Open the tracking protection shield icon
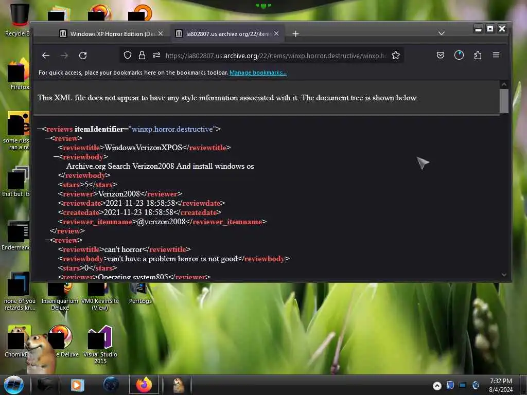The height and width of the screenshot is (395, 527). pyautogui.click(x=128, y=55)
